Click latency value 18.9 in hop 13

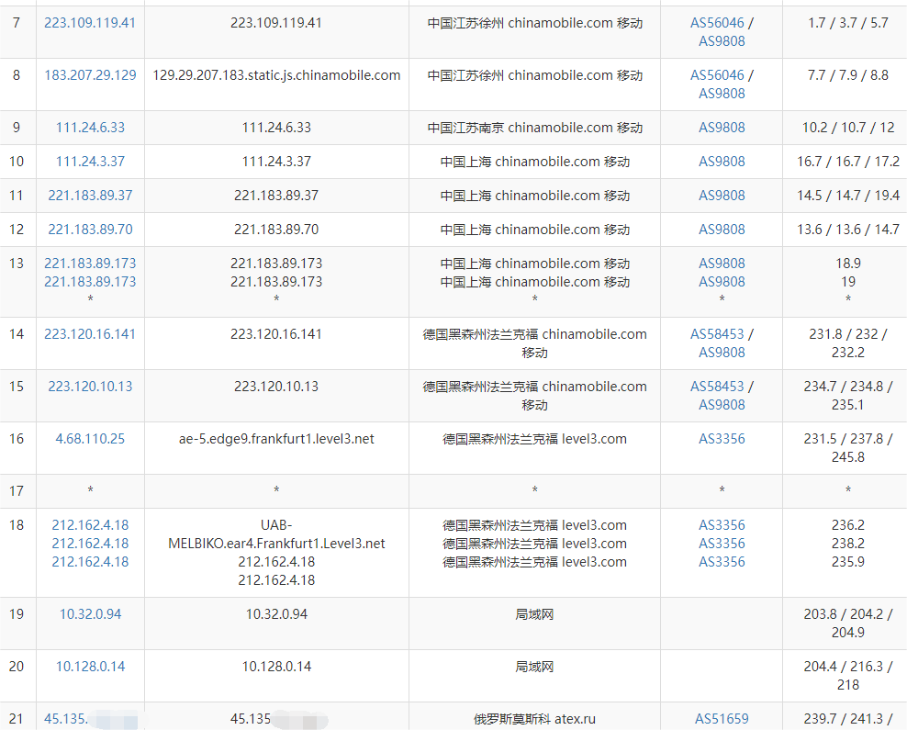click(848, 264)
